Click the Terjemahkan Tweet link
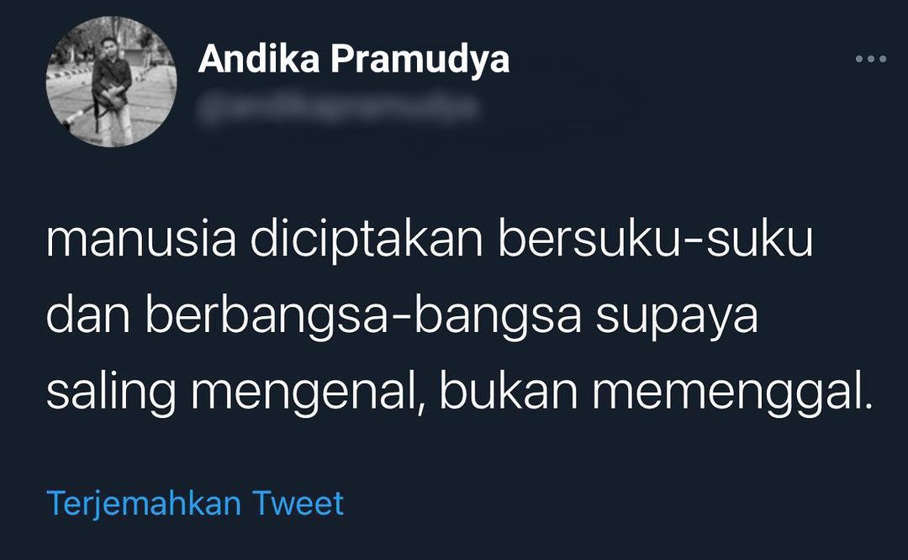This screenshot has width=908, height=560. tap(195, 504)
